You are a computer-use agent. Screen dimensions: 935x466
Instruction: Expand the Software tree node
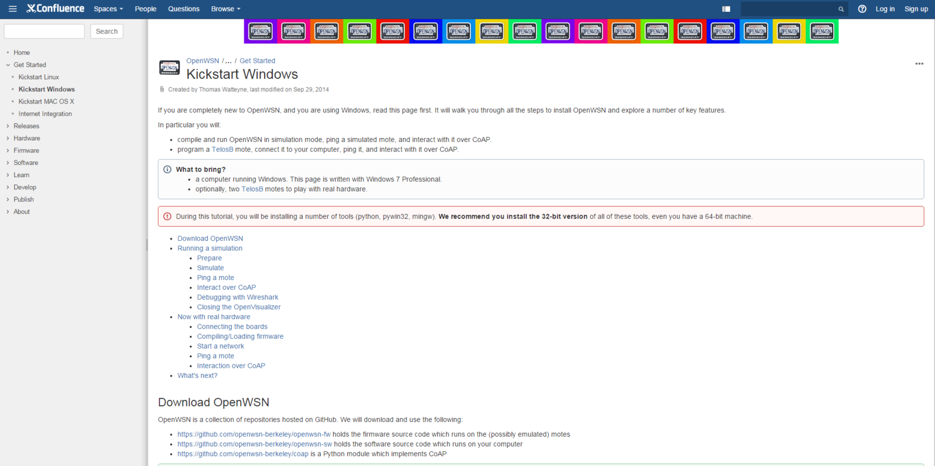pos(8,163)
